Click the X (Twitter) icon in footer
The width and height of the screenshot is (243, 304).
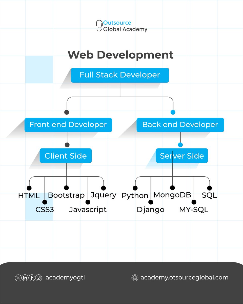(x=18, y=277)
